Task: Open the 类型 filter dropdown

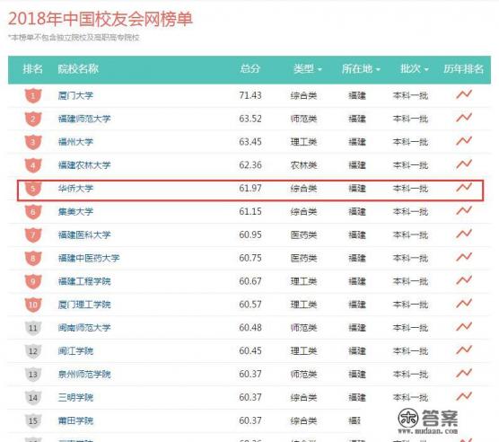Action: (x=308, y=69)
